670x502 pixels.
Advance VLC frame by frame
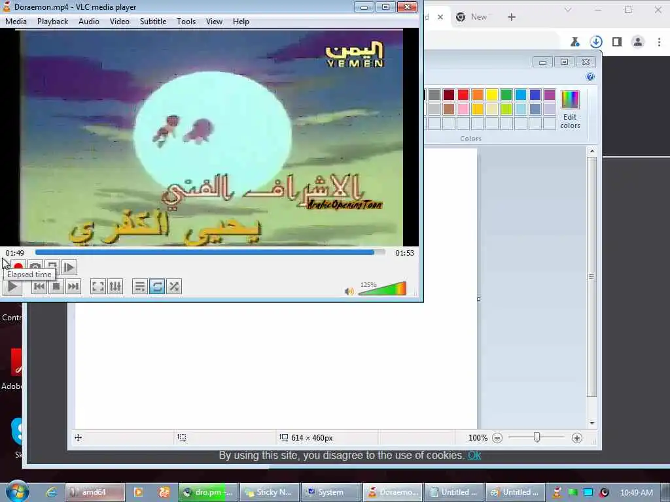pyautogui.click(x=69, y=267)
